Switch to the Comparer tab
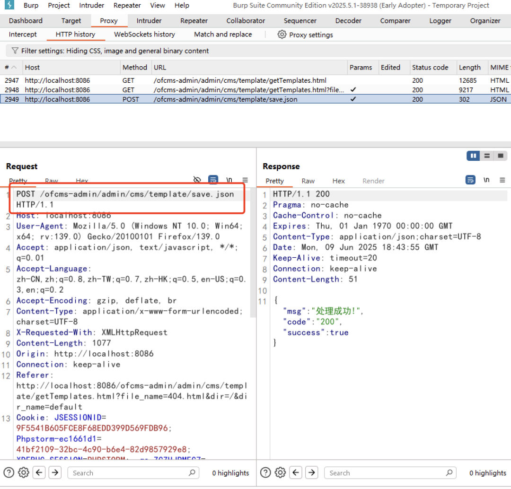This screenshot has height=489, width=511. tap(395, 20)
